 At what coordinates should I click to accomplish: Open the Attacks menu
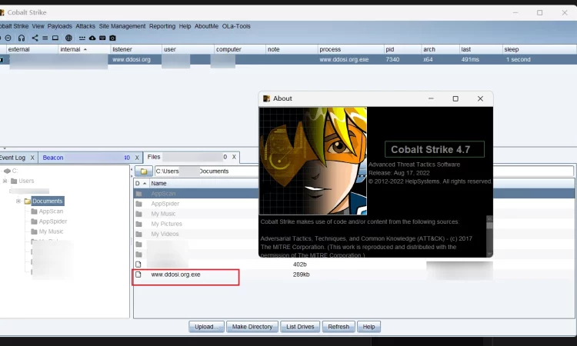pyautogui.click(x=85, y=26)
